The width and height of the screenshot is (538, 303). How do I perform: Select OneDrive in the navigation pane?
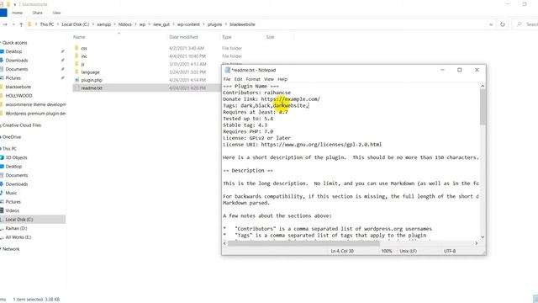(12, 136)
